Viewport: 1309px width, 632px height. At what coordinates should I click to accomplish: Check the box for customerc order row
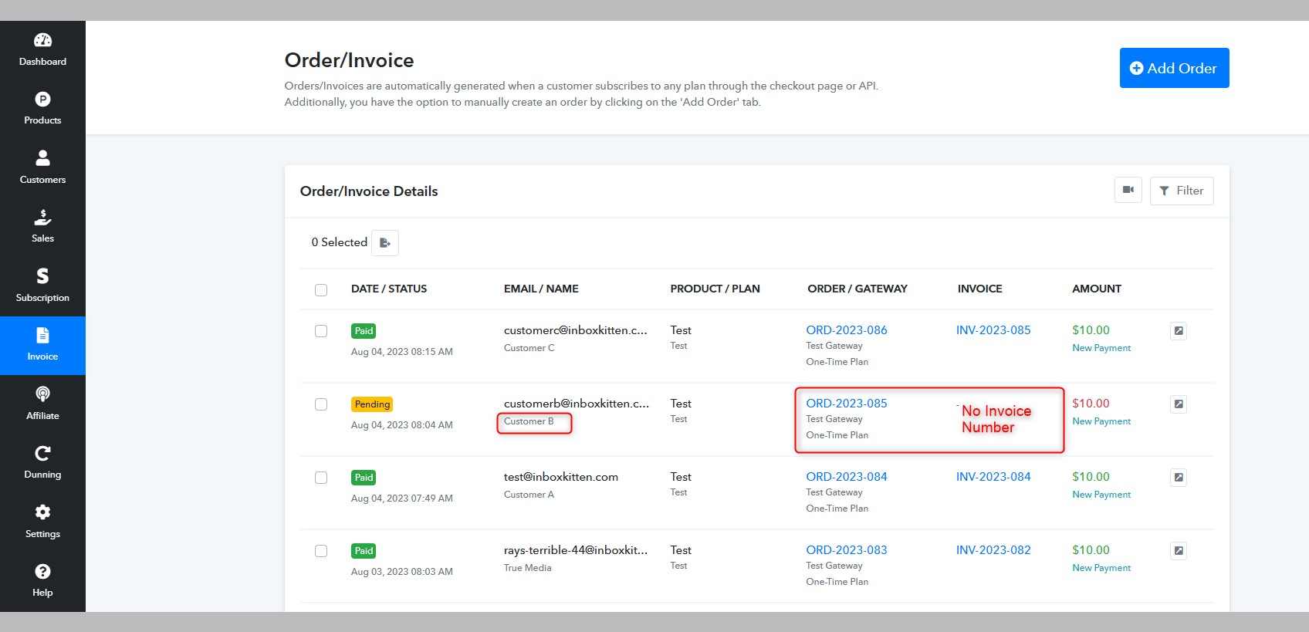321,331
